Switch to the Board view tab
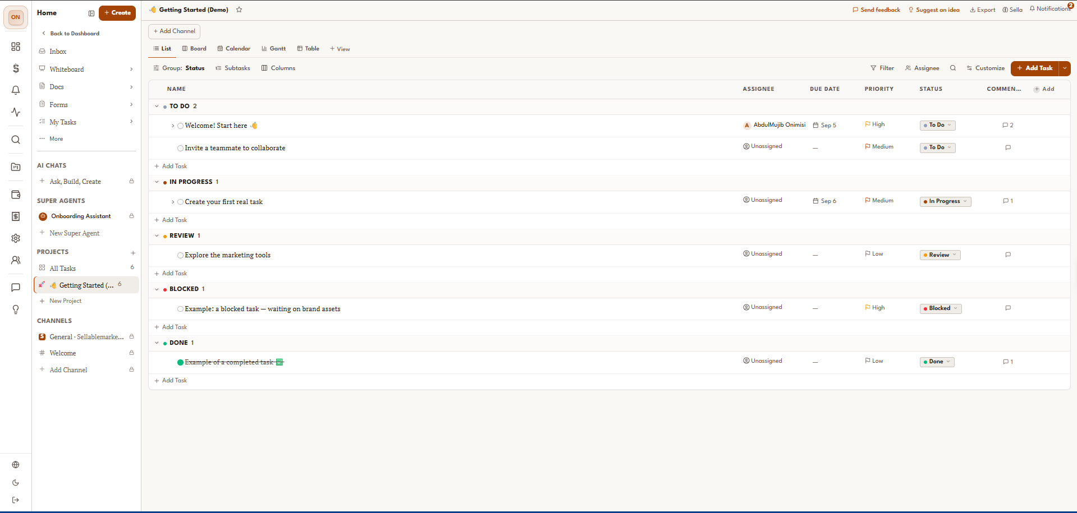The width and height of the screenshot is (1077, 513). pyautogui.click(x=194, y=49)
